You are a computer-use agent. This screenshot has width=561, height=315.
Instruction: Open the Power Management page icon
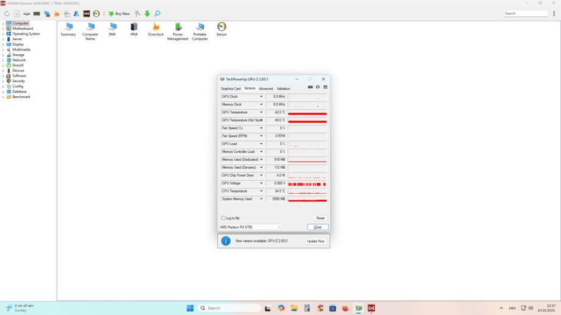[x=178, y=32]
